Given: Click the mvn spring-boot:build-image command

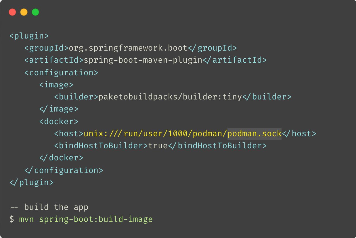Looking at the screenshot, I should point(86,220).
